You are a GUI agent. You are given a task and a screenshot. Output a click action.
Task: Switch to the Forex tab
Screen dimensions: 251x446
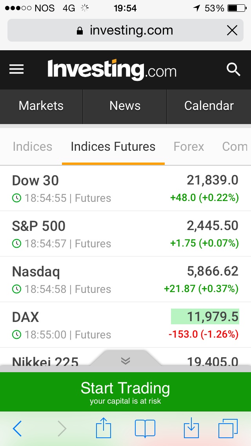(x=189, y=147)
